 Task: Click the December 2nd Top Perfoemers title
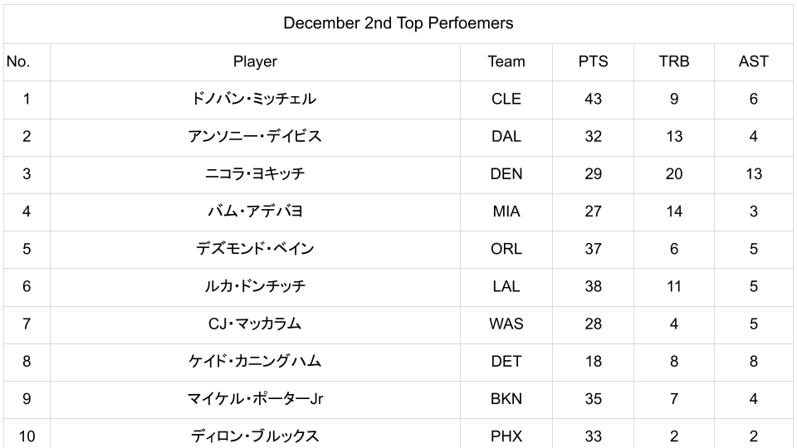tap(398, 23)
